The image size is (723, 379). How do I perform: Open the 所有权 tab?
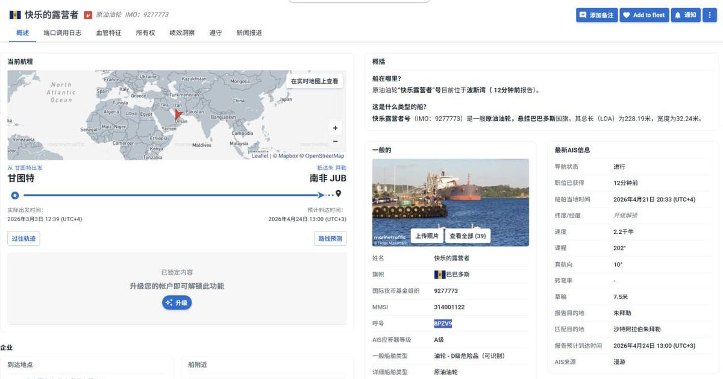click(x=145, y=33)
